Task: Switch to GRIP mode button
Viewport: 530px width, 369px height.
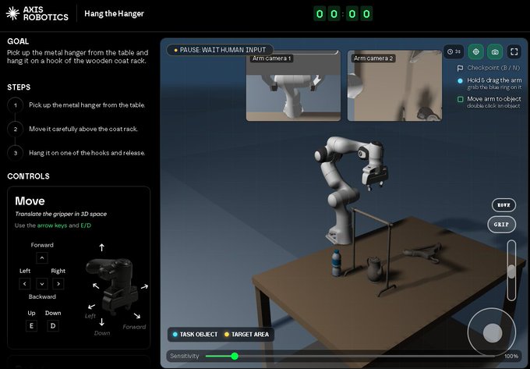Action: (x=501, y=224)
